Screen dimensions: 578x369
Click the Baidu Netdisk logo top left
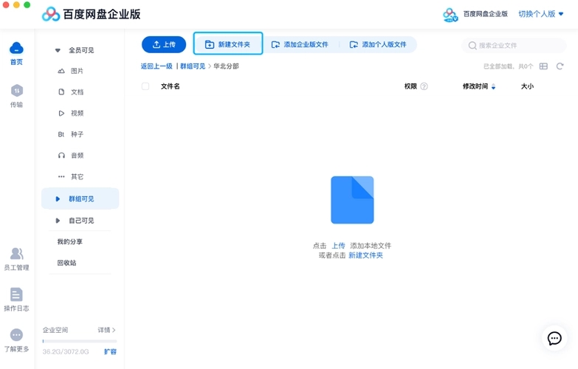pyautogui.click(x=51, y=14)
